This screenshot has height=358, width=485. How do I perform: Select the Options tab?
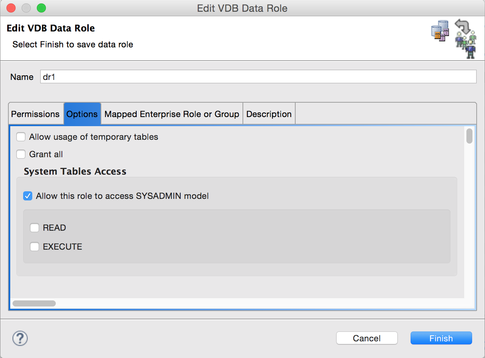pyautogui.click(x=82, y=114)
